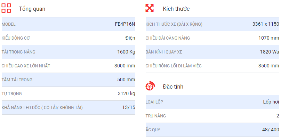Select the Đặc tính section heading
This screenshot has width=281, height=140.
tap(173, 87)
